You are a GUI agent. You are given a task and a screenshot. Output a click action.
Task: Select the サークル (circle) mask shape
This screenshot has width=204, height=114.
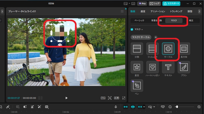(168, 49)
